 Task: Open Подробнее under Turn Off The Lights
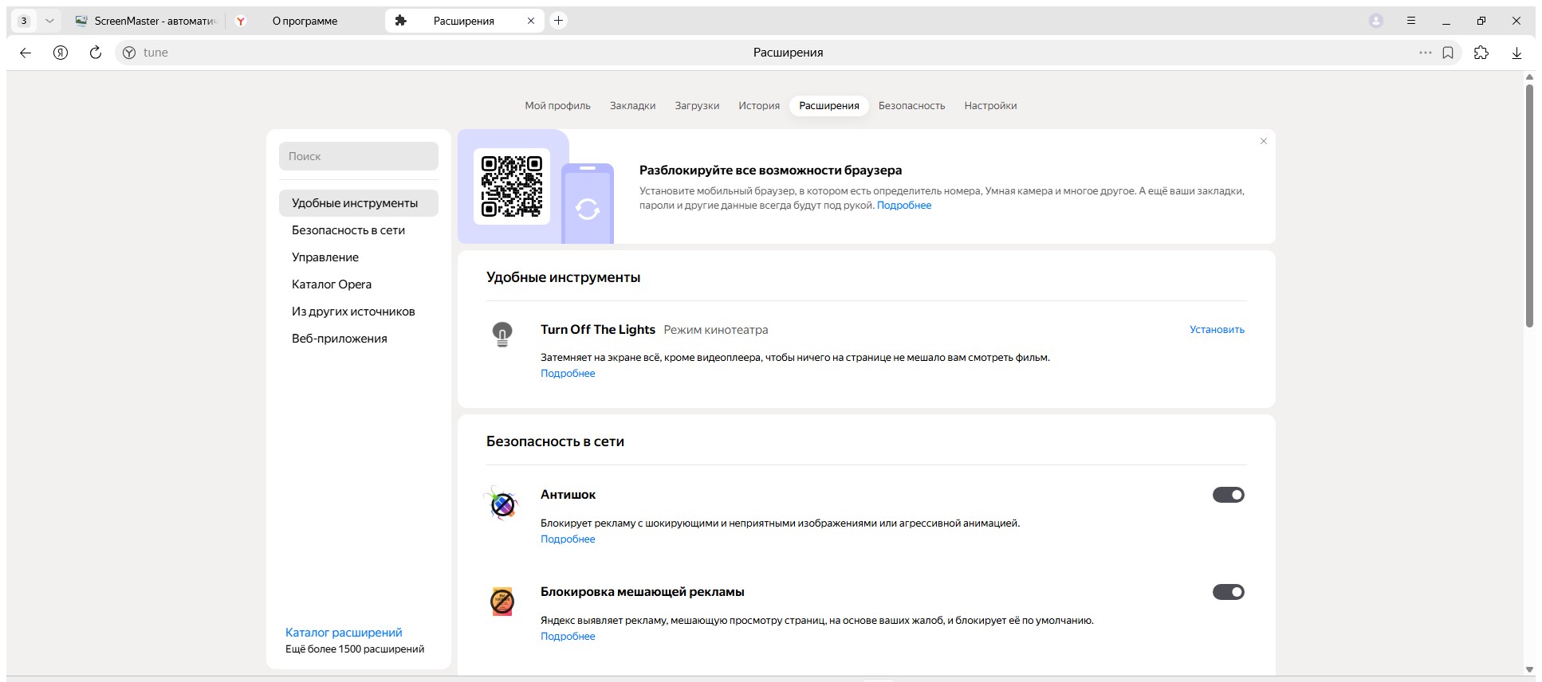click(568, 374)
